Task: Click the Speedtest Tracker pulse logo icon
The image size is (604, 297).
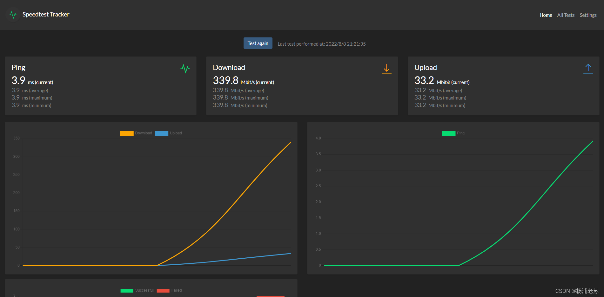Action: pyautogui.click(x=13, y=15)
